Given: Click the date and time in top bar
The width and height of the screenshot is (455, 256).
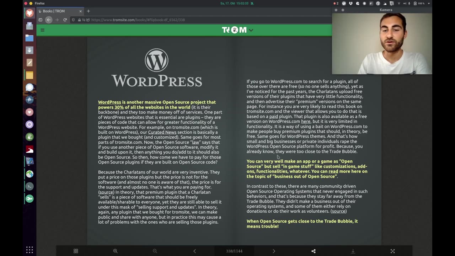Looking at the screenshot, I should click(x=235, y=3).
